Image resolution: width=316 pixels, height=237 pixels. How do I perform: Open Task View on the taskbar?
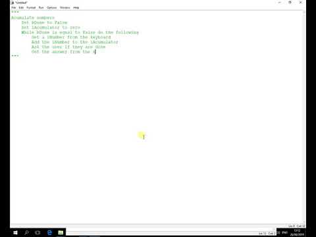pos(38,232)
